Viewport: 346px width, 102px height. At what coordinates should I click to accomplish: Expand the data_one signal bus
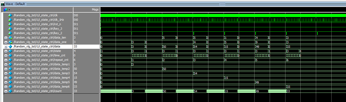click(6, 42)
